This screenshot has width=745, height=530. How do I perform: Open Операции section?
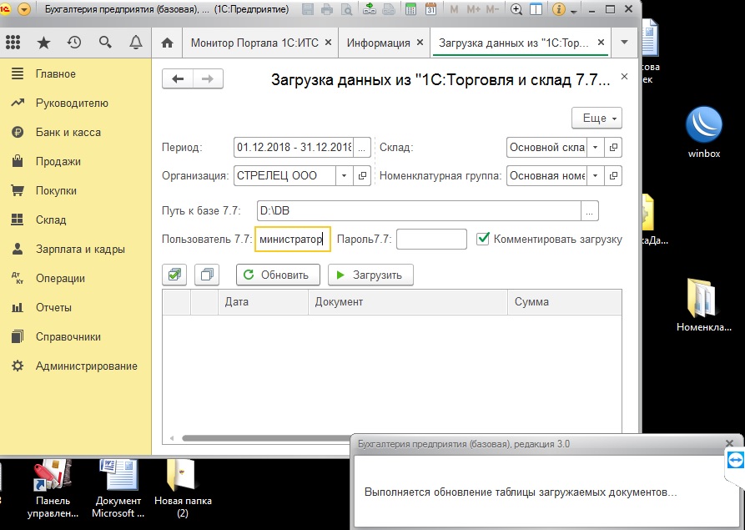pos(76,278)
